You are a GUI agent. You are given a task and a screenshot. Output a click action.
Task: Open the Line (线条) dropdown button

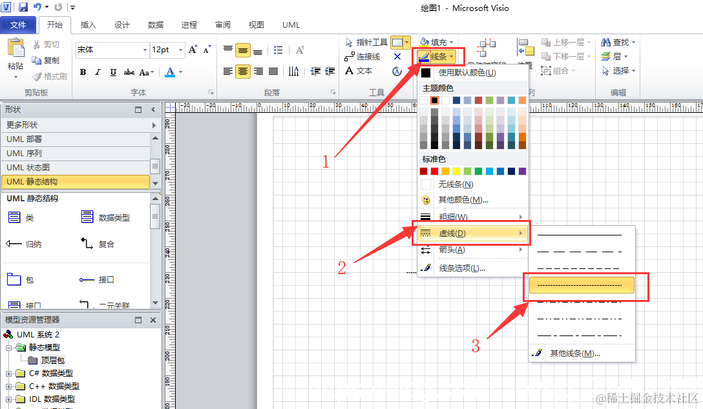tap(437, 56)
